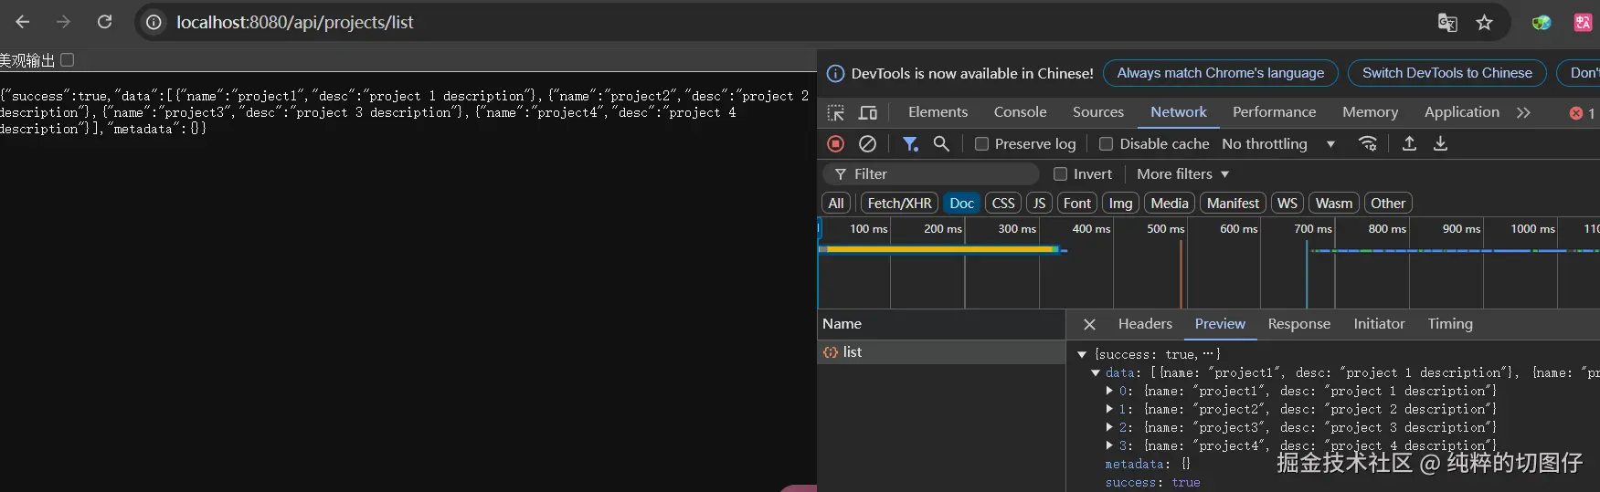Open request Preview tab

click(x=1220, y=324)
